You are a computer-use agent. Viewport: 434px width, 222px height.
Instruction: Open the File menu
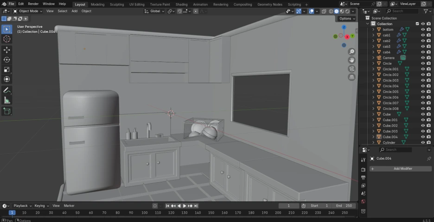(x=11, y=4)
